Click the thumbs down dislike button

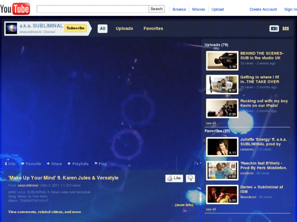pyautogui.click(x=190, y=178)
